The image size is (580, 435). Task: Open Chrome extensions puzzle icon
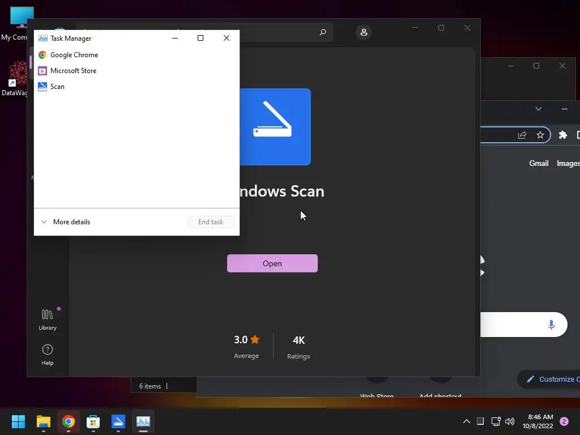tap(563, 135)
